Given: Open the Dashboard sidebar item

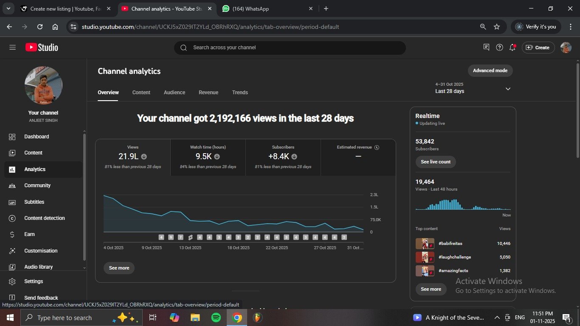Looking at the screenshot, I should pyautogui.click(x=37, y=137).
